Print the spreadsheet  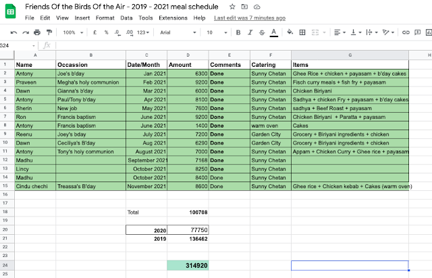pyautogui.click(x=37, y=32)
